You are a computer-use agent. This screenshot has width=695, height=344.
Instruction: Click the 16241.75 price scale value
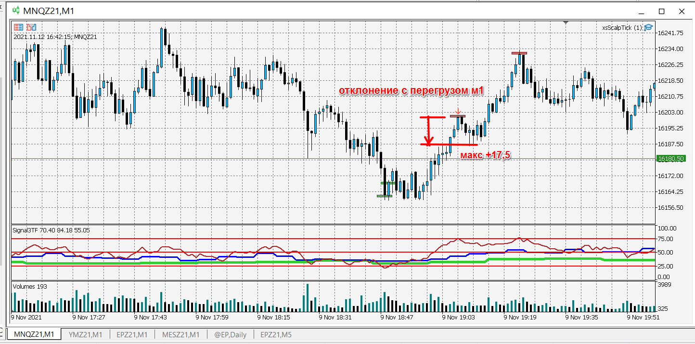coord(671,33)
